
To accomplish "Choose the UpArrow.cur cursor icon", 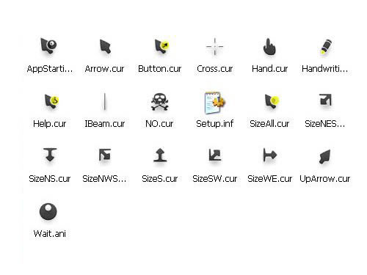I will pyautogui.click(x=325, y=156).
